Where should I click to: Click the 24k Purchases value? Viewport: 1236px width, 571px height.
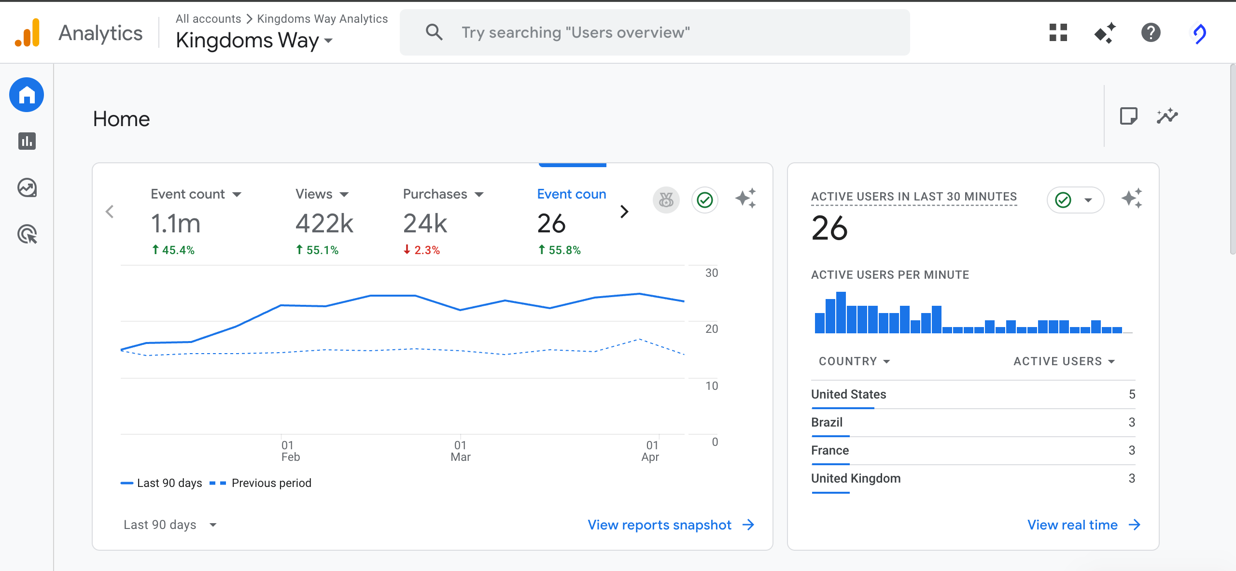[425, 224]
